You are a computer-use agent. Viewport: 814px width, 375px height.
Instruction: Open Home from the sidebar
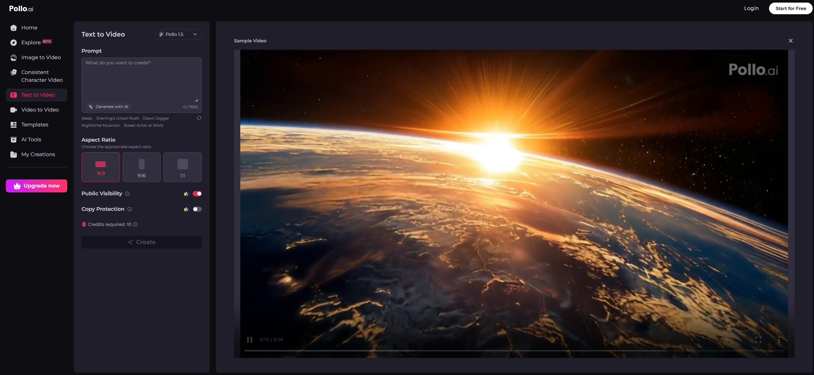tap(36, 28)
